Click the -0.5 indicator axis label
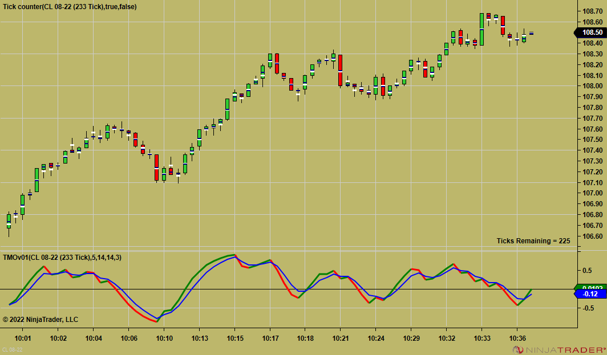 click(587, 308)
